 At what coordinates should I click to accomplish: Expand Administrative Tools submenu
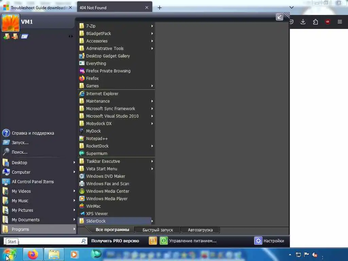pyautogui.click(x=152, y=48)
